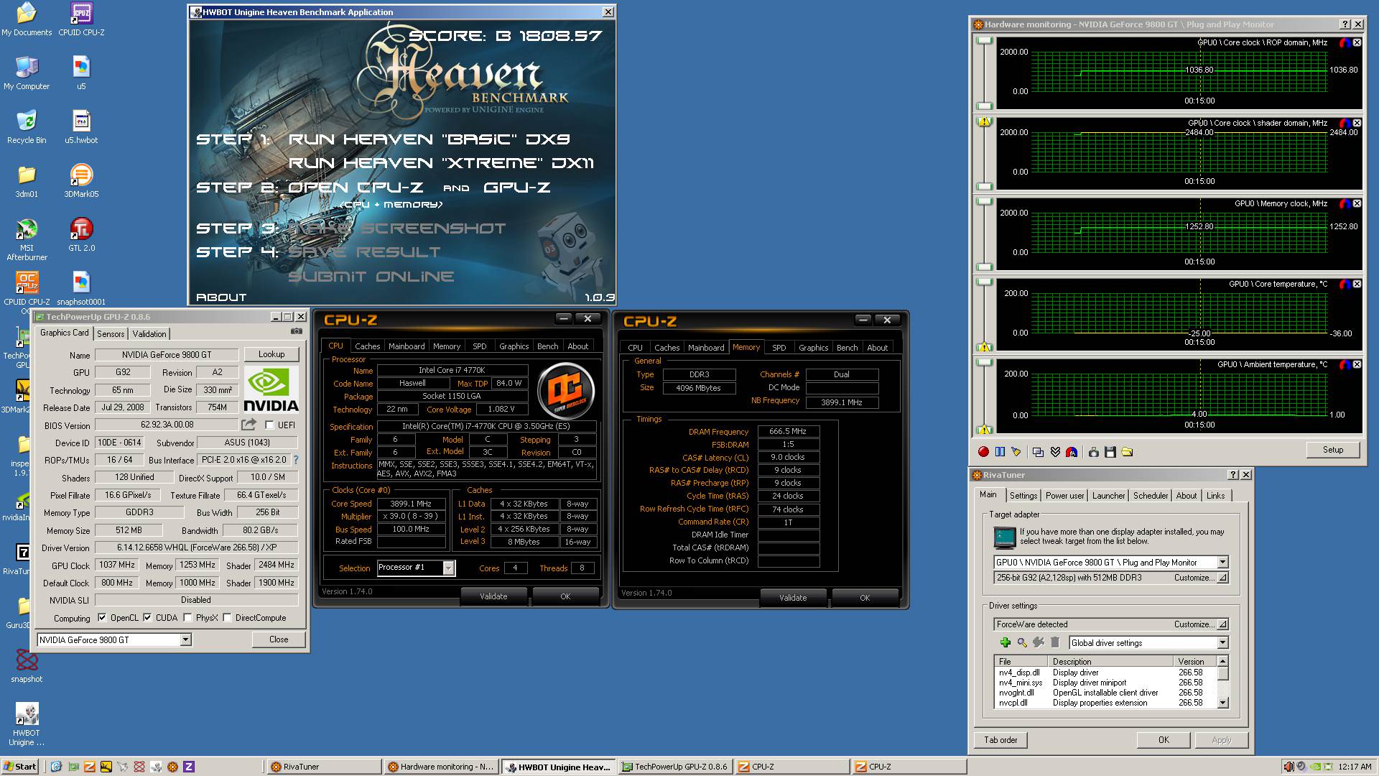The height and width of the screenshot is (776, 1379).
Task: Click the Start button on the taskbar
Action: pos(22,767)
